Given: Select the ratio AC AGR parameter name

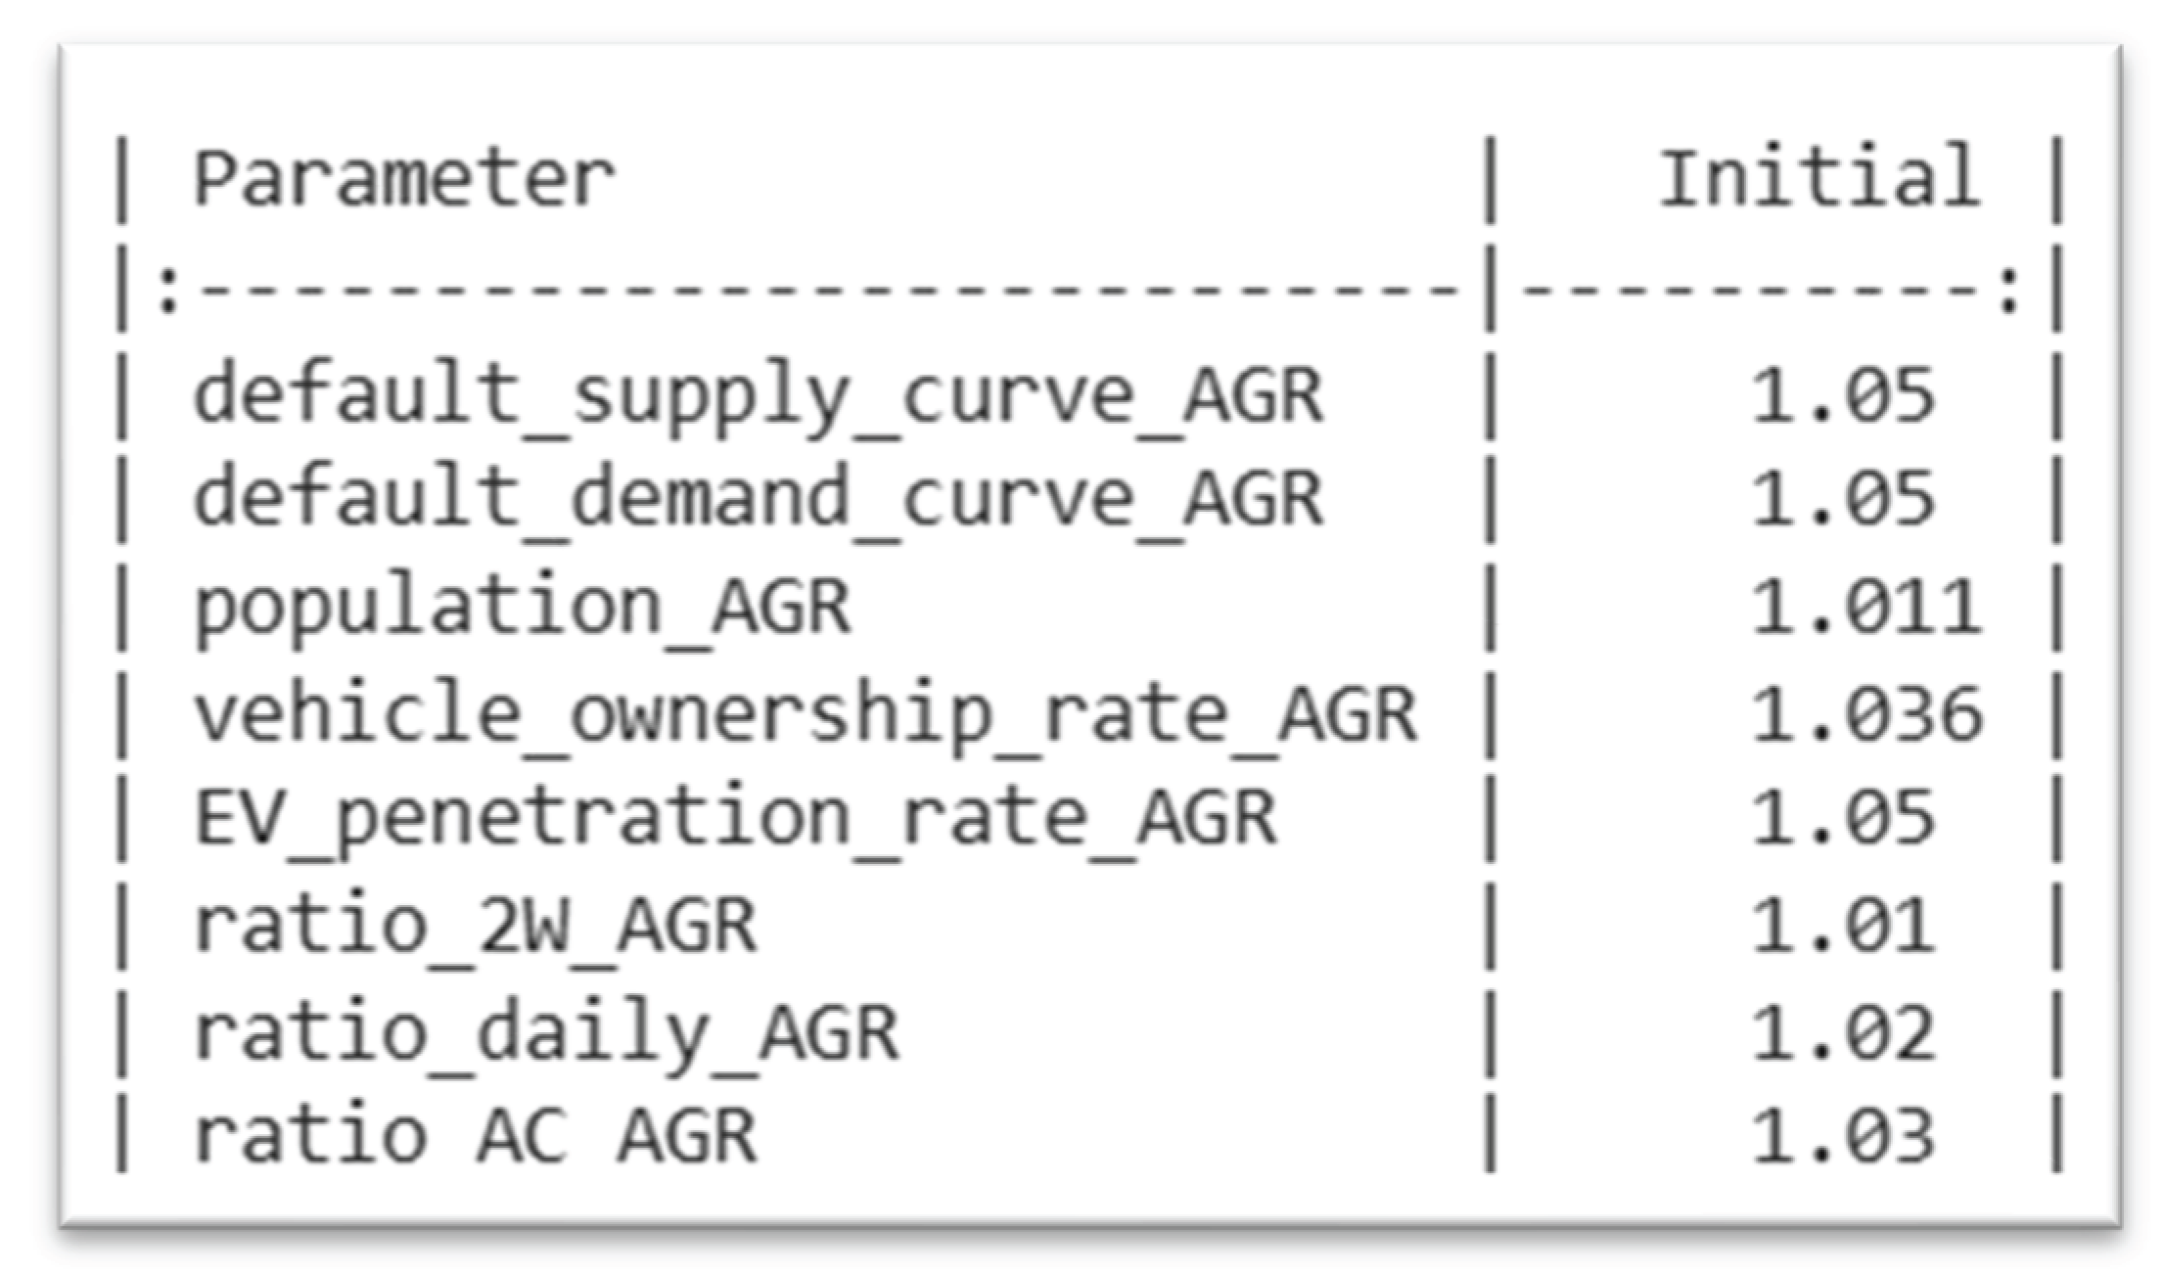Looking at the screenshot, I should pyautogui.click(x=476, y=1137).
